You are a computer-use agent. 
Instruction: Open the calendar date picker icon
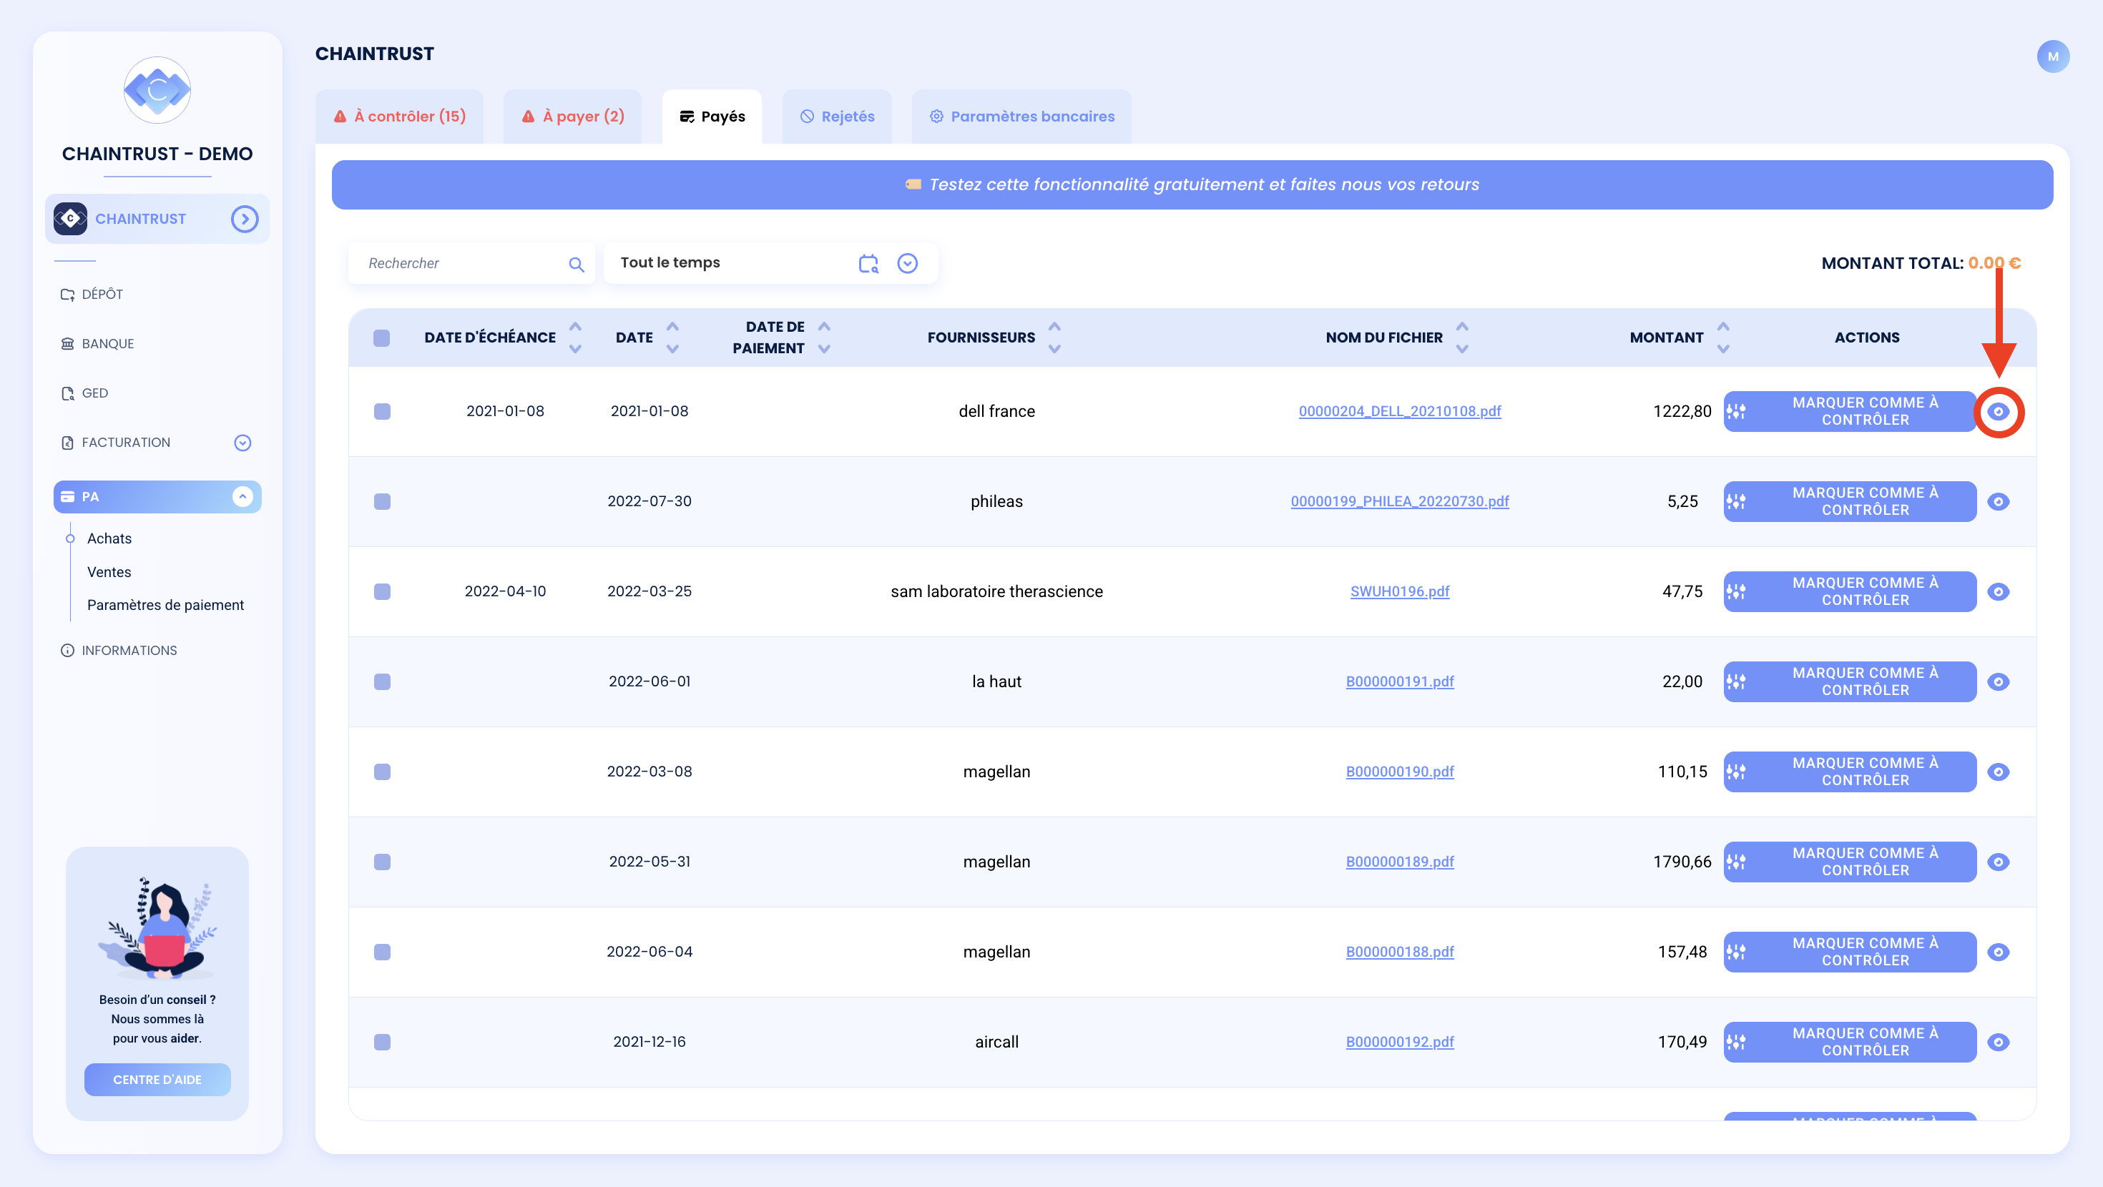868,263
